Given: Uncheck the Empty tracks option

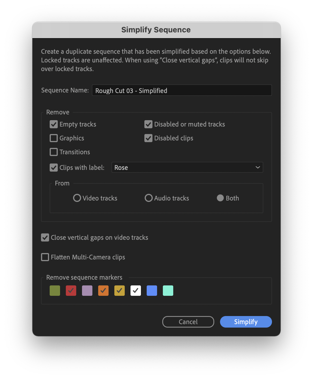Looking at the screenshot, I should tap(54, 124).
